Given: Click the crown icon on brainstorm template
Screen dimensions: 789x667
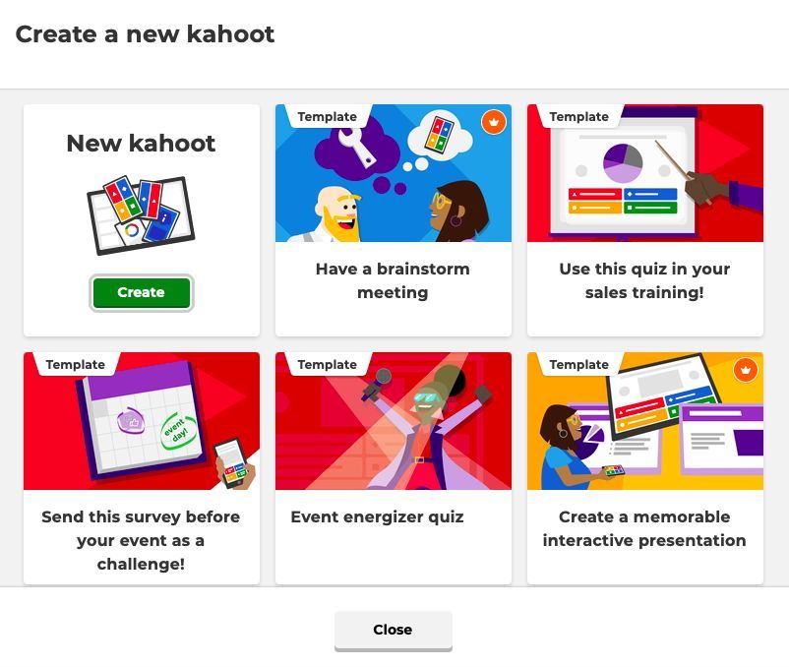Looking at the screenshot, I should click(494, 122).
